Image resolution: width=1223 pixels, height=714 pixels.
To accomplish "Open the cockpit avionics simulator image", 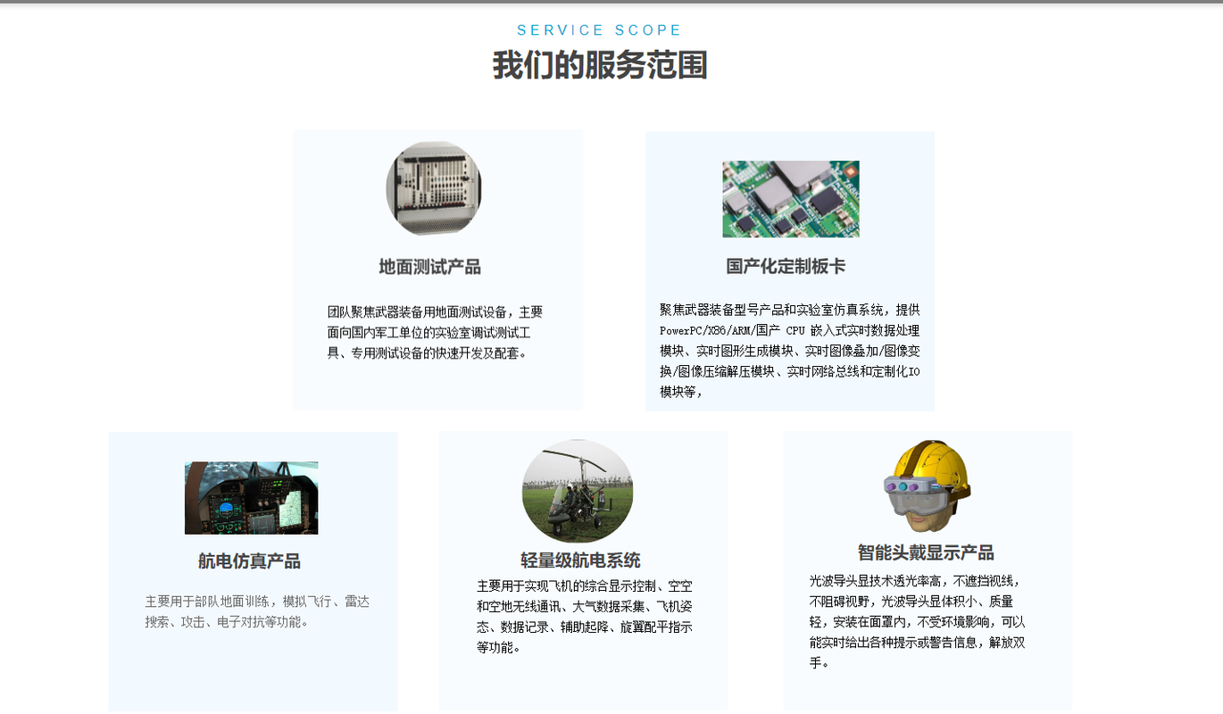I will tap(251, 498).
